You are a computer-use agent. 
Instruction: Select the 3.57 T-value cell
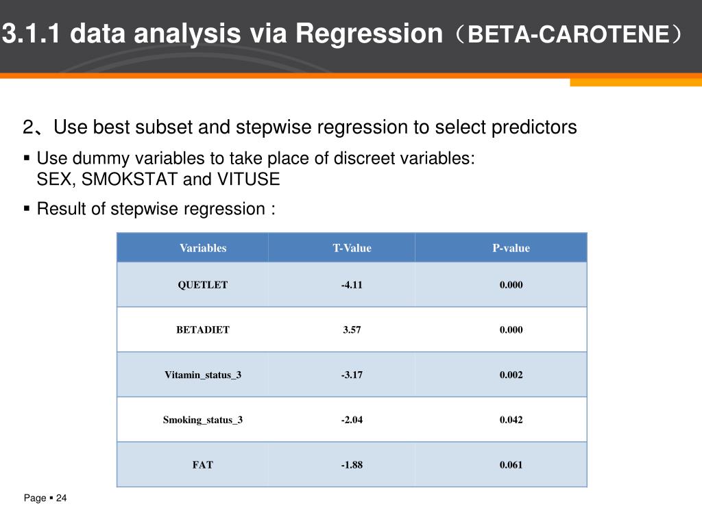pyautogui.click(x=352, y=329)
